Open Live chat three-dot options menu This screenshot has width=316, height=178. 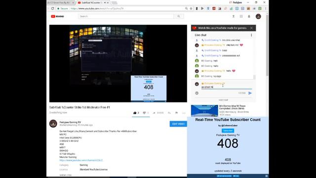click(251, 35)
